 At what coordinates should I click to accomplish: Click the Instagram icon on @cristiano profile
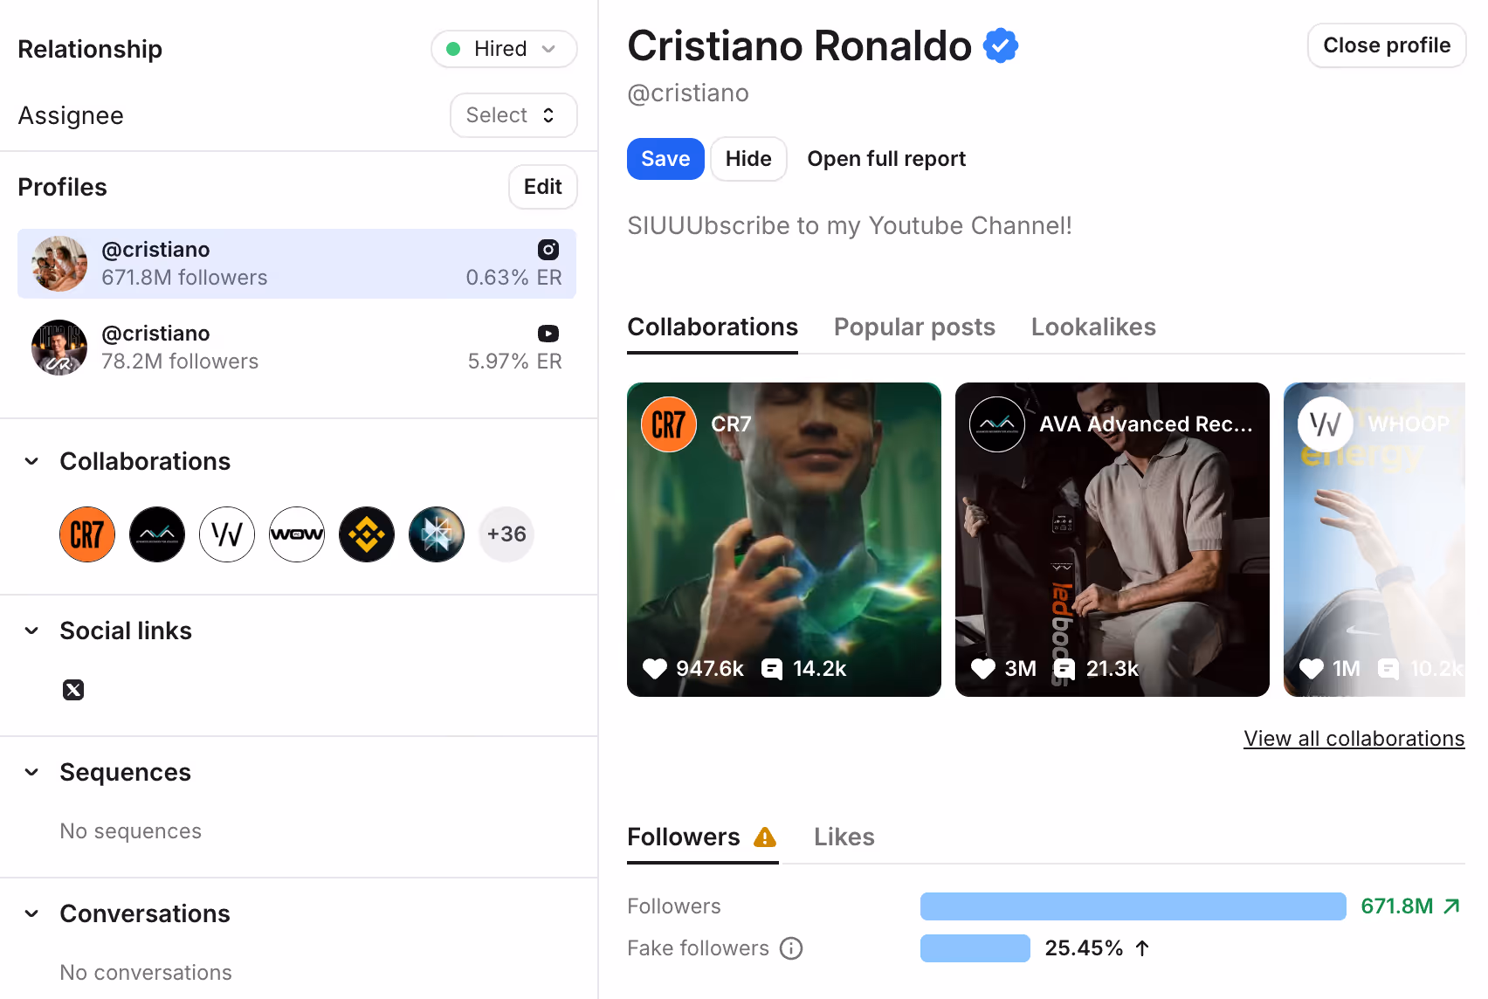548,250
